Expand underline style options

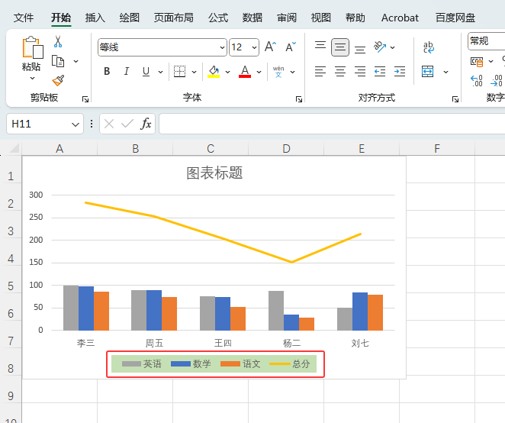(160, 72)
